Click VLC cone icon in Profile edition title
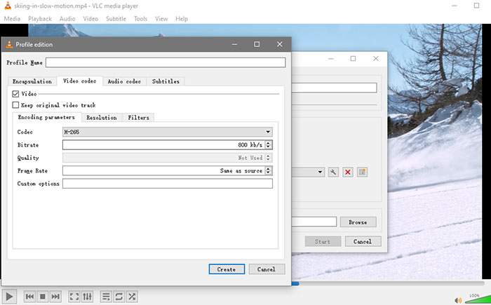The height and width of the screenshot is (305, 491). (9, 44)
